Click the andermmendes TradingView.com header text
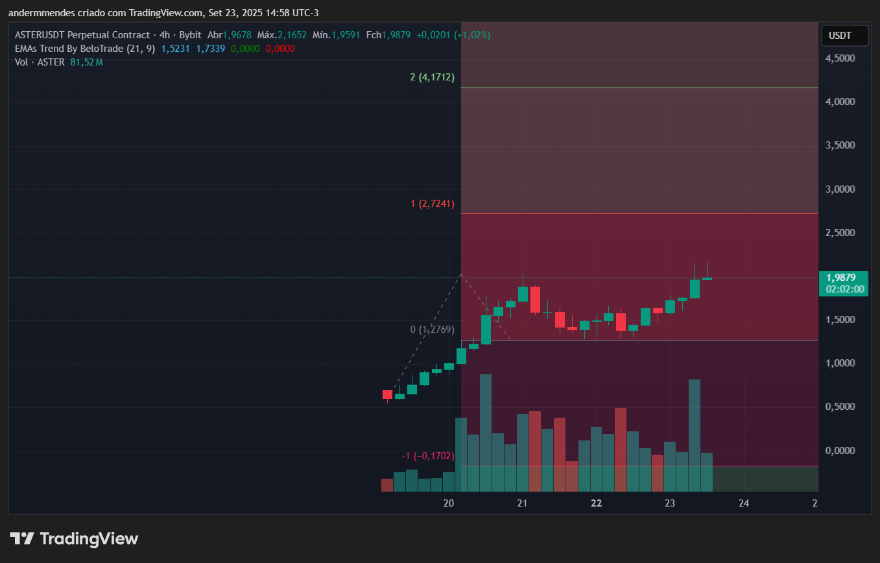This screenshot has height=563, width=880. tap(163, 13)
